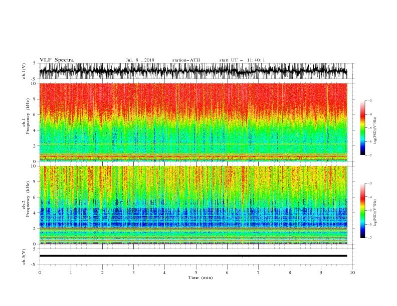Click the ch.3 flat black waveform trace
This screenshot has width=397, height=306.
point(193,256)
